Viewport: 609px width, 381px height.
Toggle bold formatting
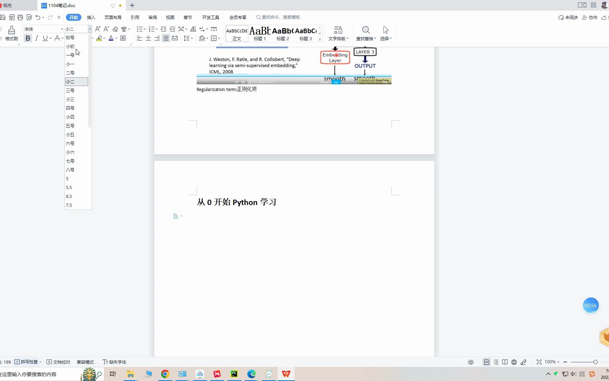click(x=28, y=38)
